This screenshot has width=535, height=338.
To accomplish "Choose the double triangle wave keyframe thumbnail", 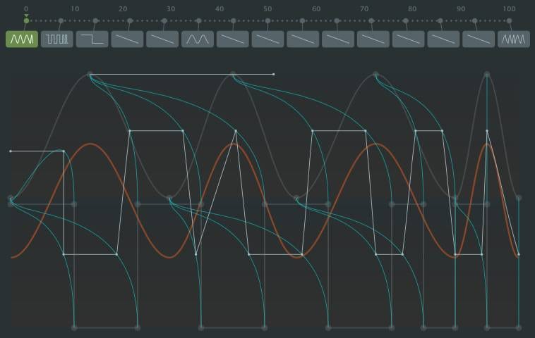I will coord(198,39).
